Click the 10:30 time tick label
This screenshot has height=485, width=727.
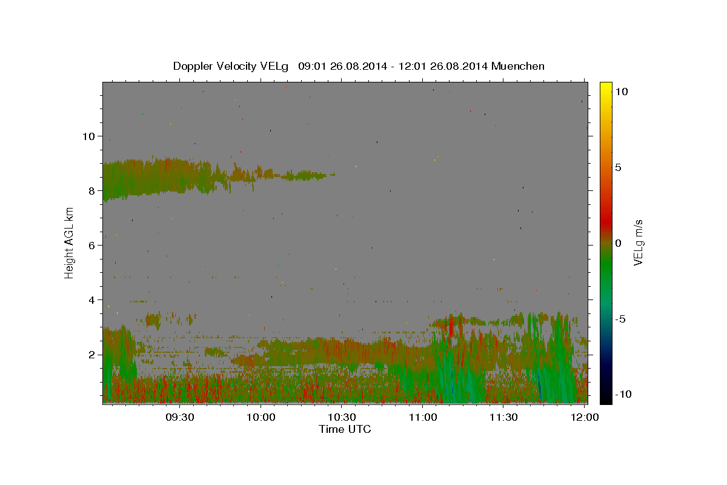pos(342,417)
